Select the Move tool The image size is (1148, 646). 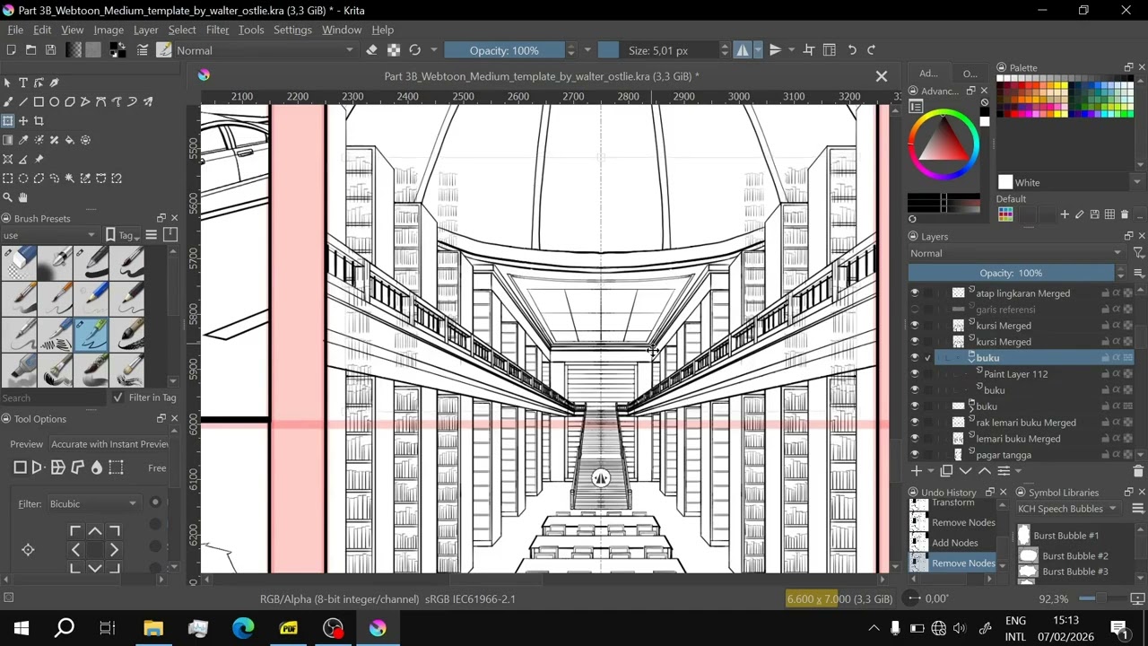pyautogui.click(x=23, y=120)
